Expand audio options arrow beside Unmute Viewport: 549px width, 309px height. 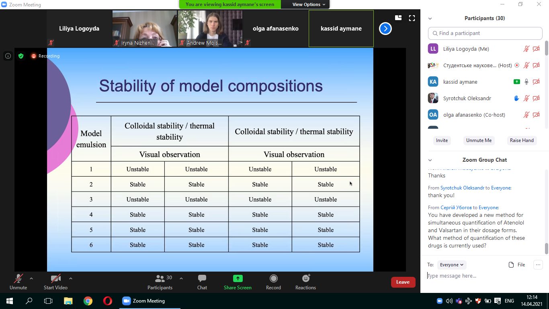31,278
